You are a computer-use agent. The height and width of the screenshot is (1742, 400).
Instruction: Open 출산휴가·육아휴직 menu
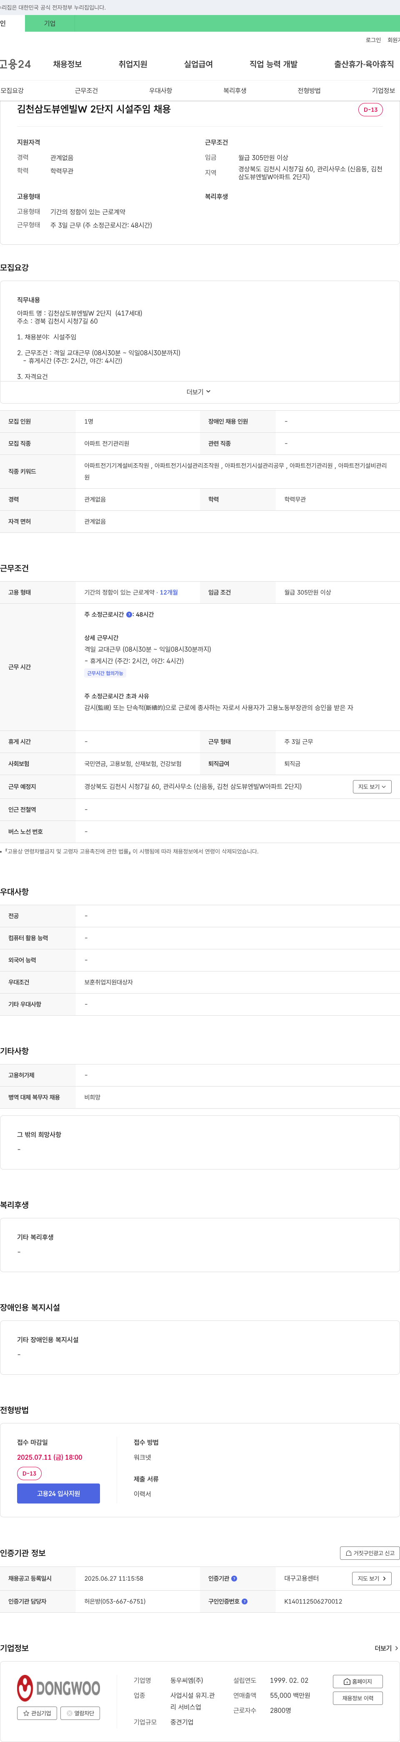(x=364, y=64)
